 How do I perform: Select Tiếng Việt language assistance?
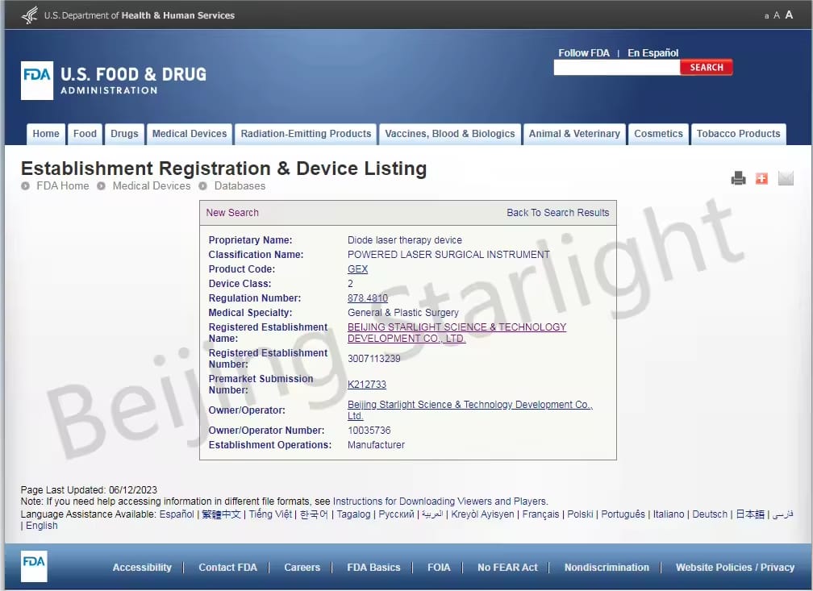(x=270, y=514)
